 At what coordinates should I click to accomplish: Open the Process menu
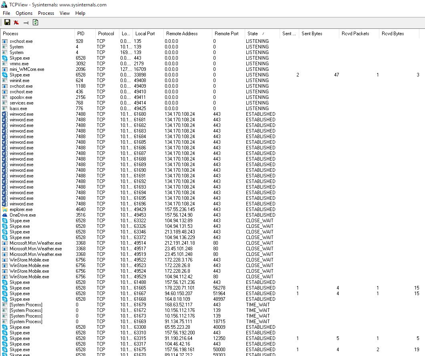pyautogui.click(x=46, y=13)
